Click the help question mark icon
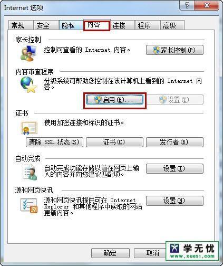223x266 pixels. coord(187,5)
